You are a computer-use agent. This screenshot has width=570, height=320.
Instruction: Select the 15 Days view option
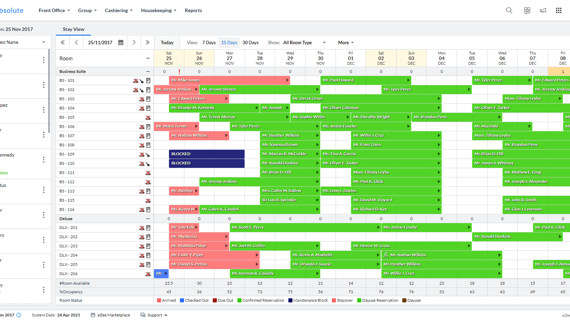[x=229, y=42]
